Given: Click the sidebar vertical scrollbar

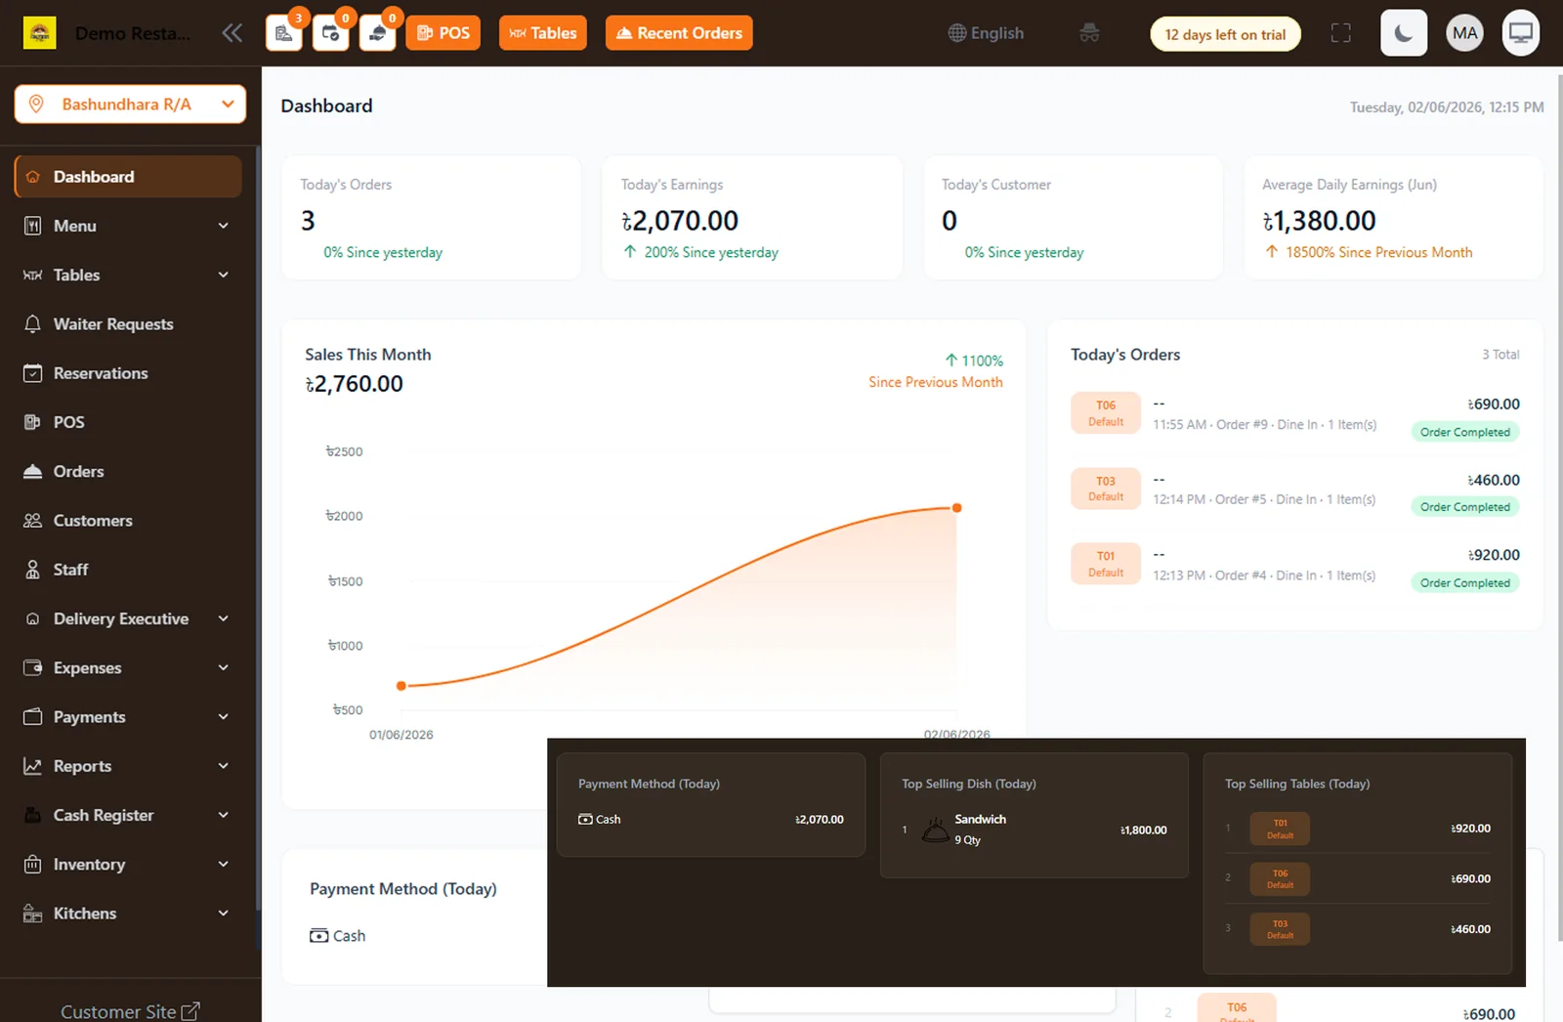Looking at the screenshot, I should pos(258,528).
